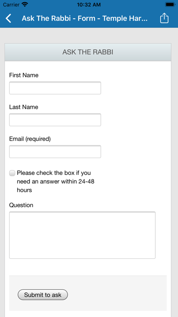Viewport: 178px width, 317px height.
Task: Click the Email (required) label
Action: coord(30,139)
